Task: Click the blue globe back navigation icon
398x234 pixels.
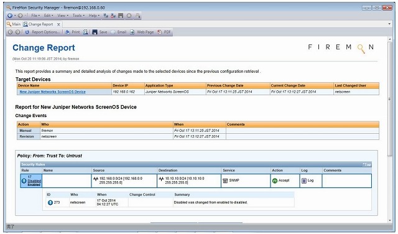Action: [x=10, y=16]
